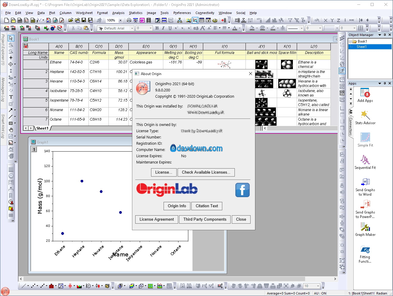Click the Ethane space filling thumbnail
Image resolution: width=393 pixels, height=296 pixels.
(287, 64)
